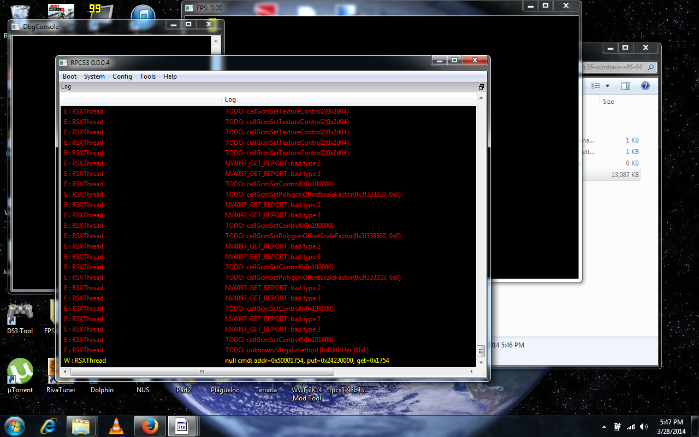Click the magnifier icon in Explorer's search box
The width and height of the screenshot is (699, 437).
pos(650,67)
